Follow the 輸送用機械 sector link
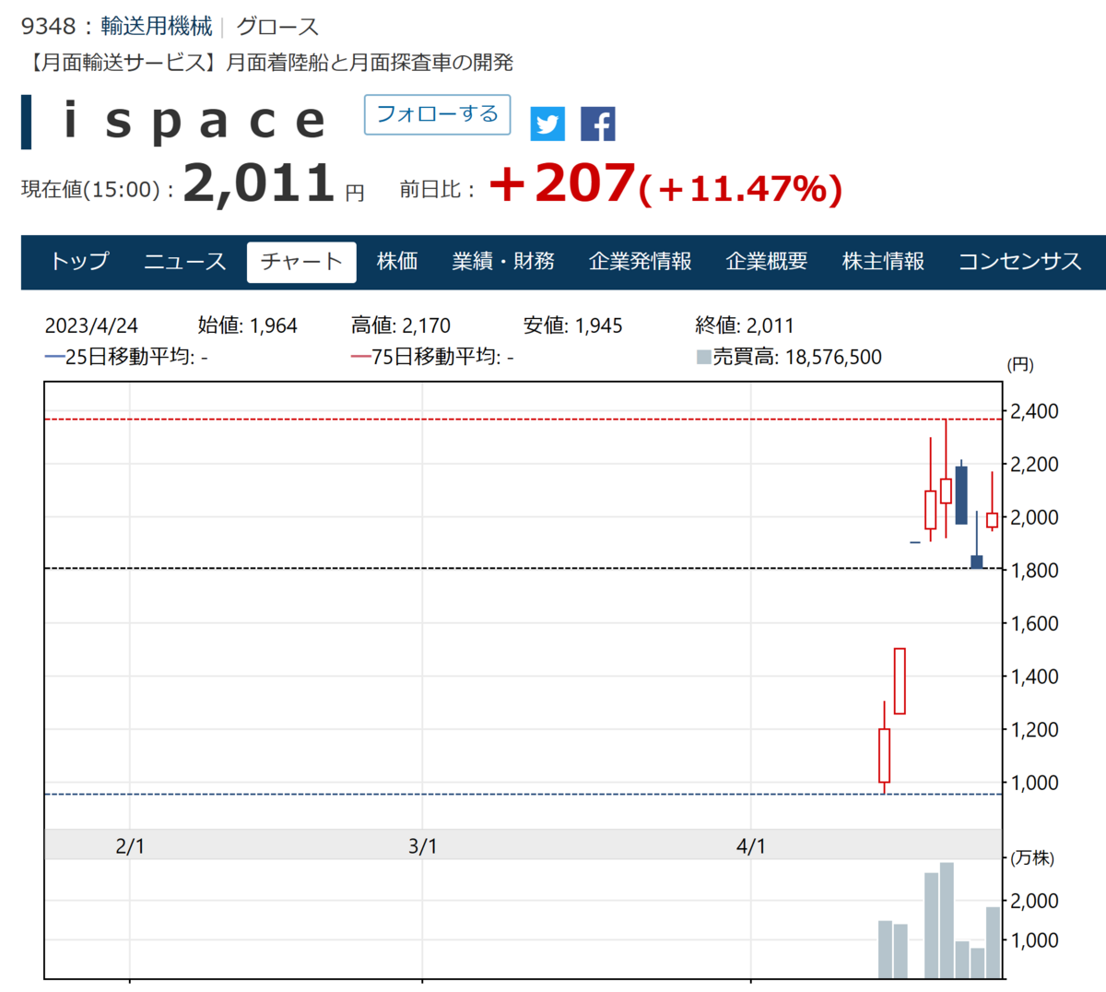 pyautogui.click(x=156, y=26)
